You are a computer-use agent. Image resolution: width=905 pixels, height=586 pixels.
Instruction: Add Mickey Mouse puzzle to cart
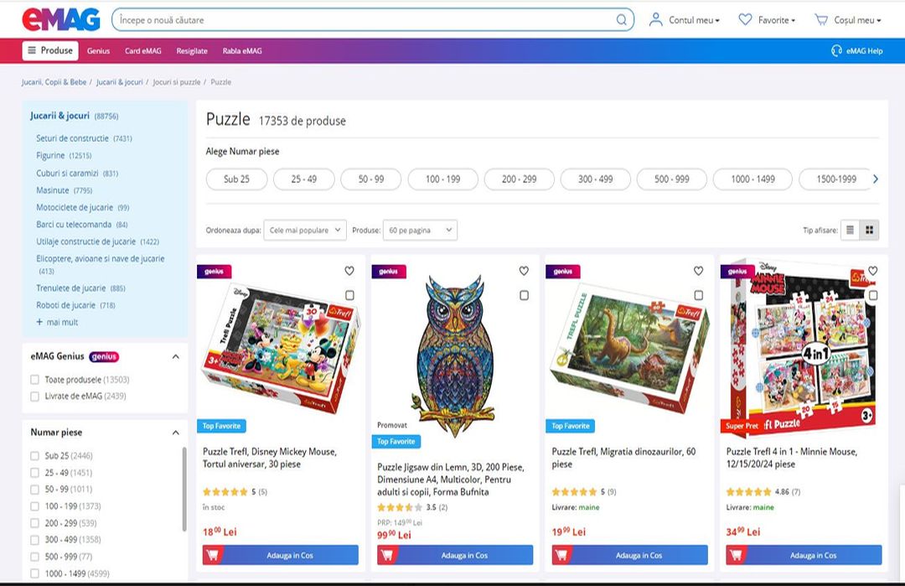pyautogui.click(x=281, y=556)
